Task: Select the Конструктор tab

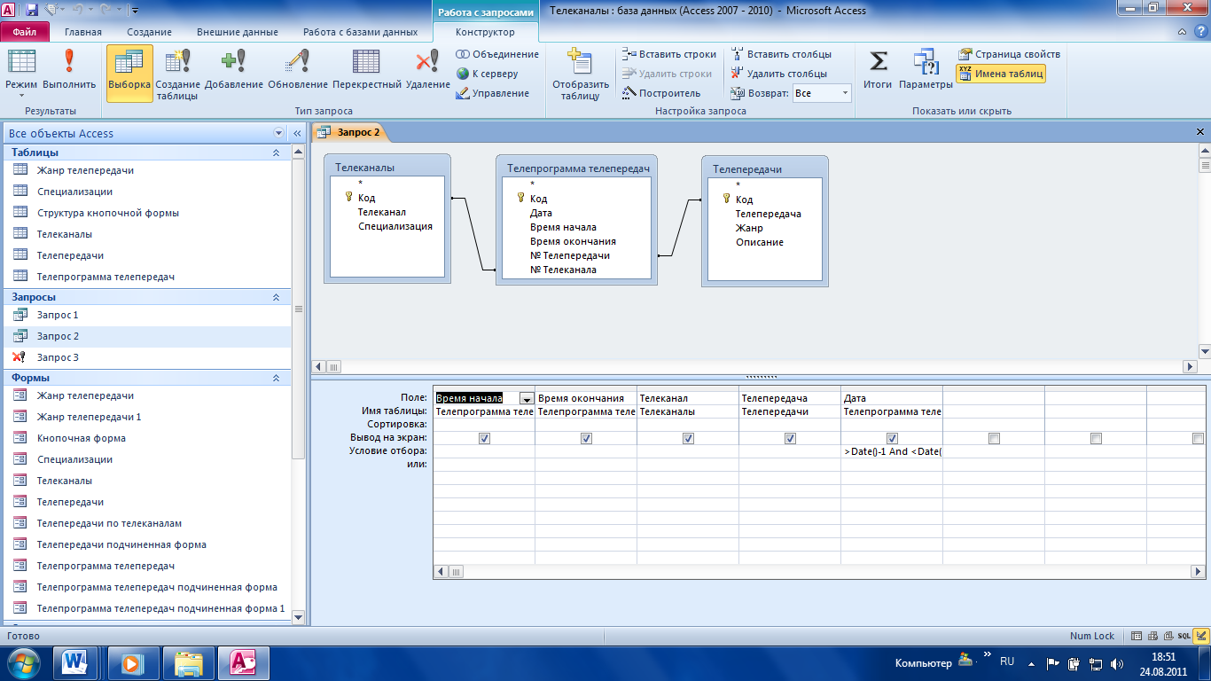Action: coord(485,32)
